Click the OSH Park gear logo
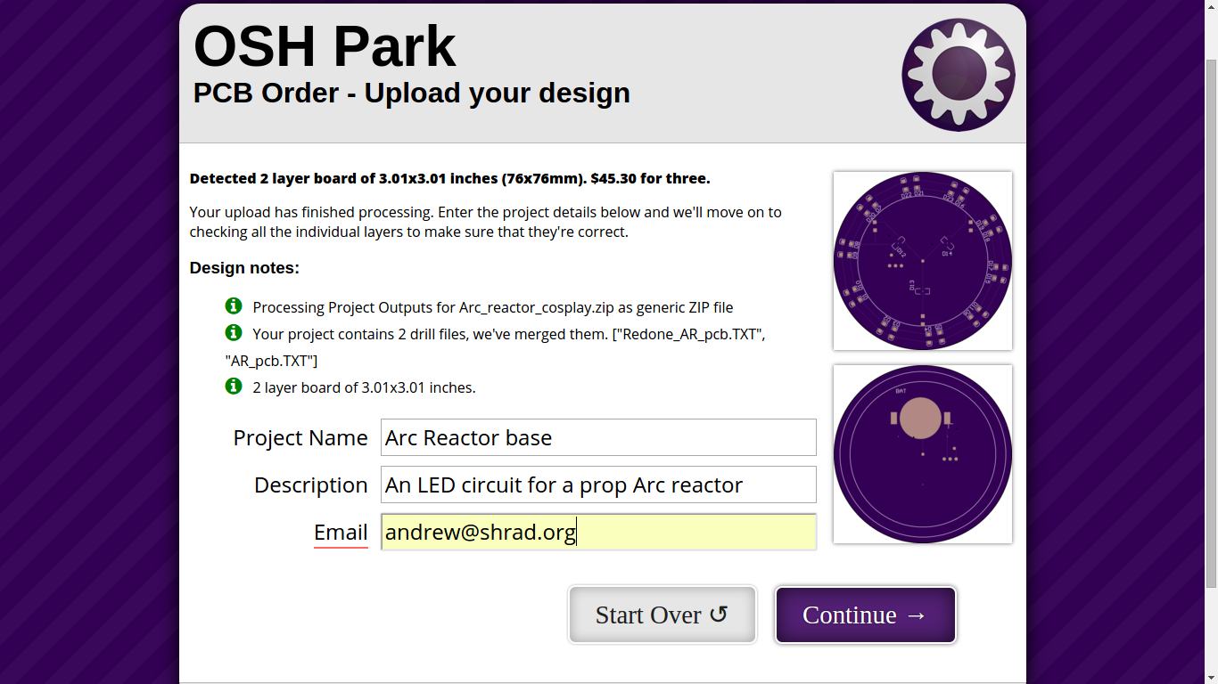The image size is (1218, 684). [959, 75]
